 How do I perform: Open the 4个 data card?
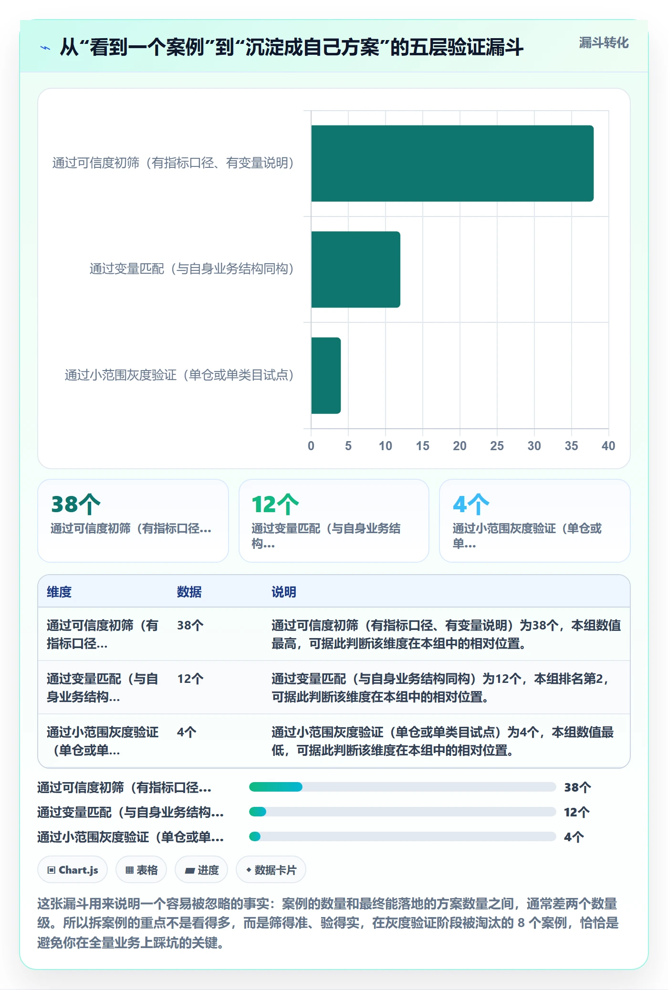[x=535, y=521]
